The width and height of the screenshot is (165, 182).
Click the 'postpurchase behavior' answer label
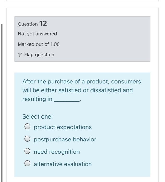click(65, 140)
